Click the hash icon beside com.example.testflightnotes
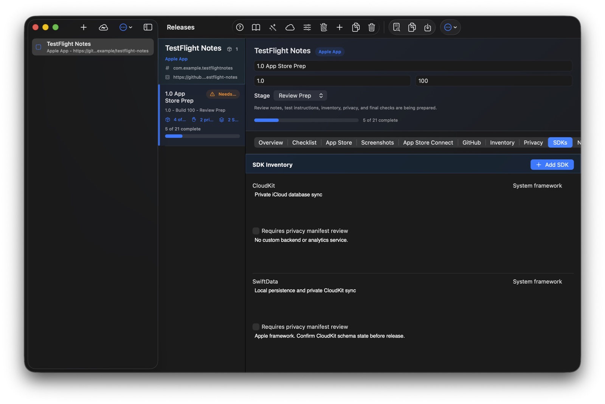This screenshot has height=404, width=605. coord(168,68)
